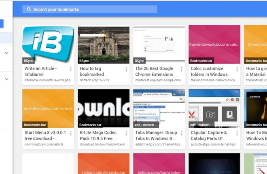This screenshot has width=267, height=174.
Task: Expand the lower sidebar chevron
Action: point(6,79)
